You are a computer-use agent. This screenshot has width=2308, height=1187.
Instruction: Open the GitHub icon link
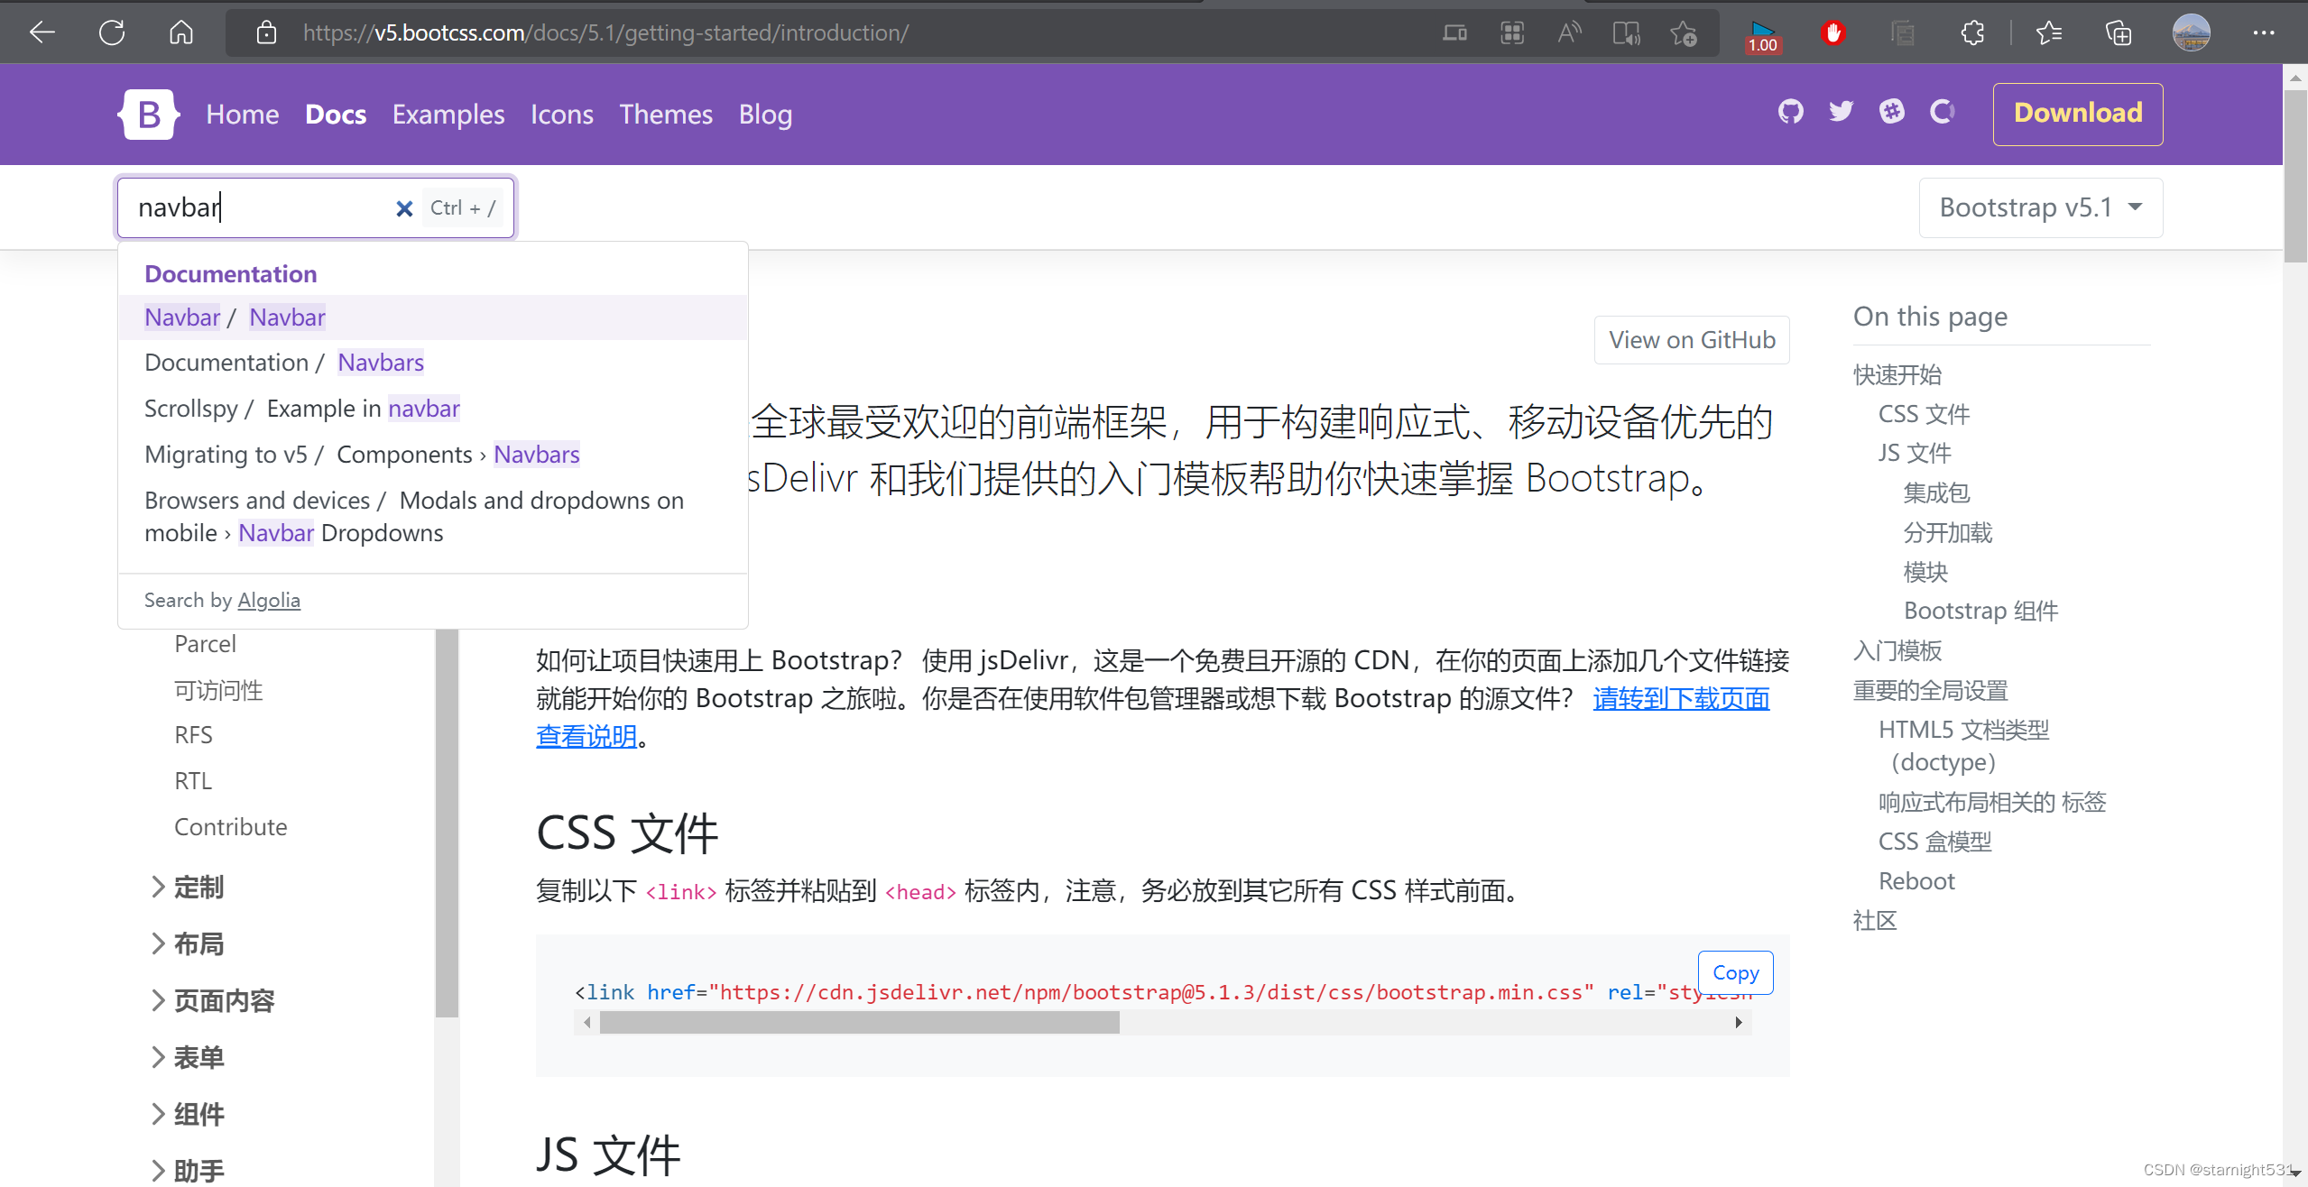point(1790,112)
